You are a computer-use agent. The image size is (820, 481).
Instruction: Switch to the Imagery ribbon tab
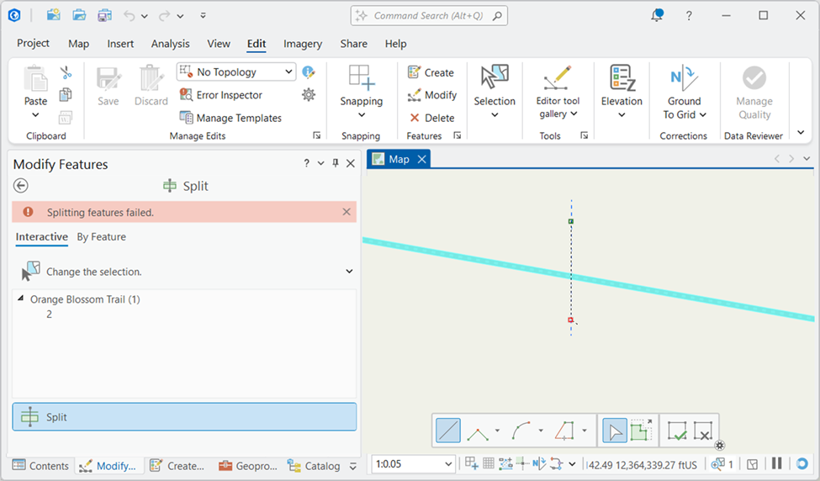click(x=303, y=44)
